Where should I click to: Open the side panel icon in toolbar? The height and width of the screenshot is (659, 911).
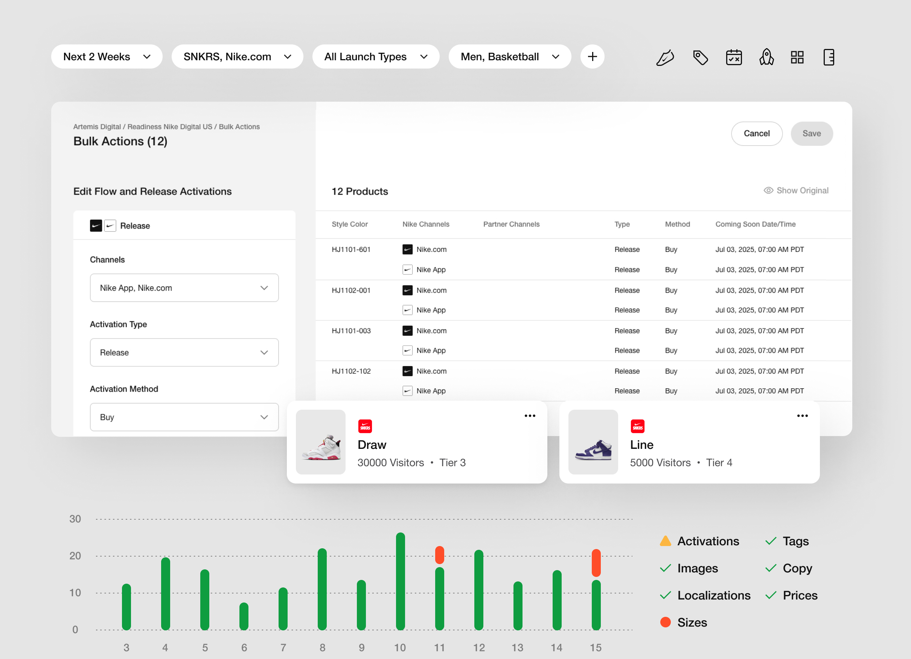coord(828,57)
